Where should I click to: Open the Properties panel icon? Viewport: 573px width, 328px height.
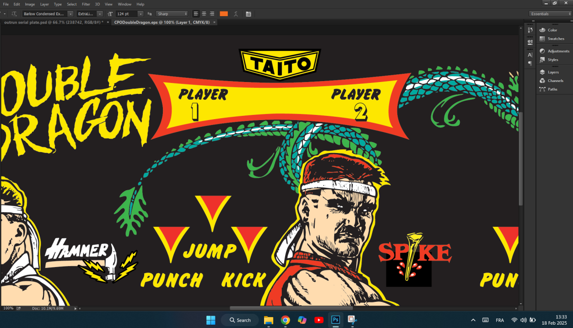click(x=530, y=42)
